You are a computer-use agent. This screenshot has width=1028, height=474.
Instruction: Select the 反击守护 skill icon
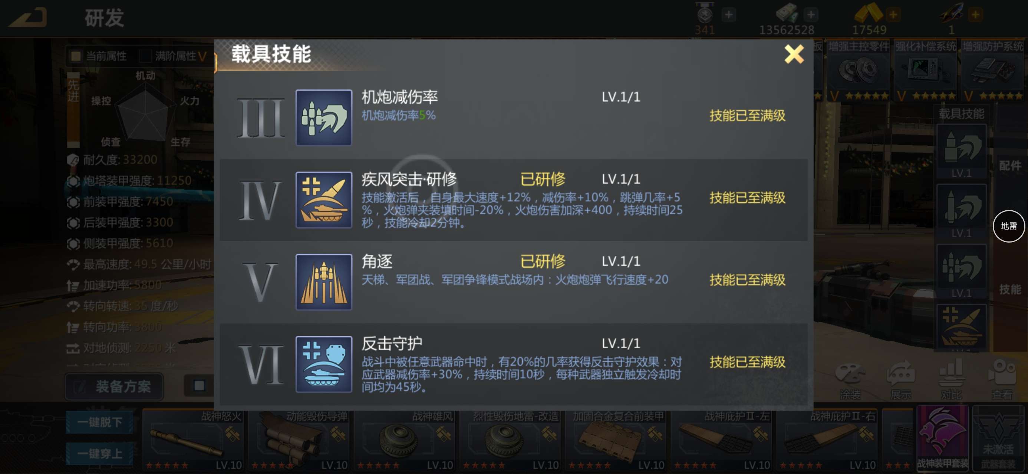[x=324, y=364]
